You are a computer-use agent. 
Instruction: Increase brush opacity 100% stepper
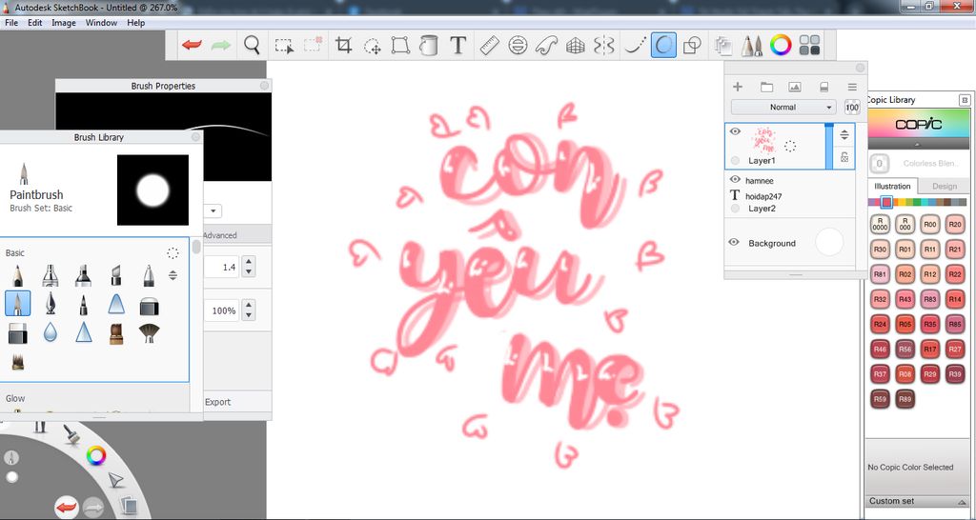pyautogui.click(x=249, y=306)
